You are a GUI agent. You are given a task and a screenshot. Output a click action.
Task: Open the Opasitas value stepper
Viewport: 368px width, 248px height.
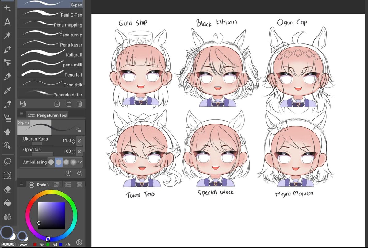[73, 152]
